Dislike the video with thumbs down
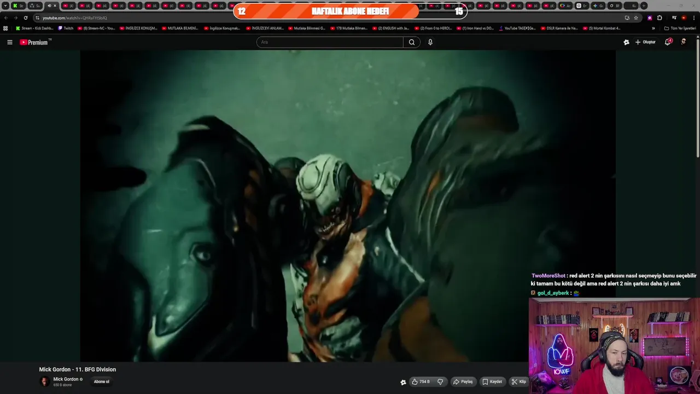Screen dimensions: 700x394 440,382
